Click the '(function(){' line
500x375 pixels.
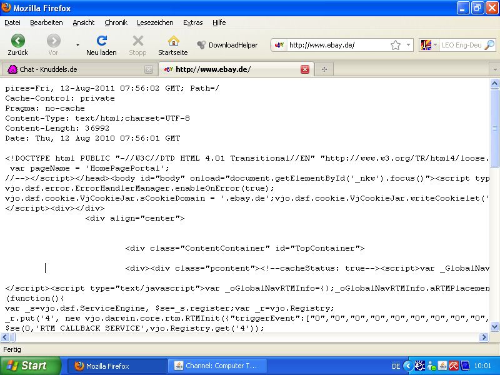35,298
